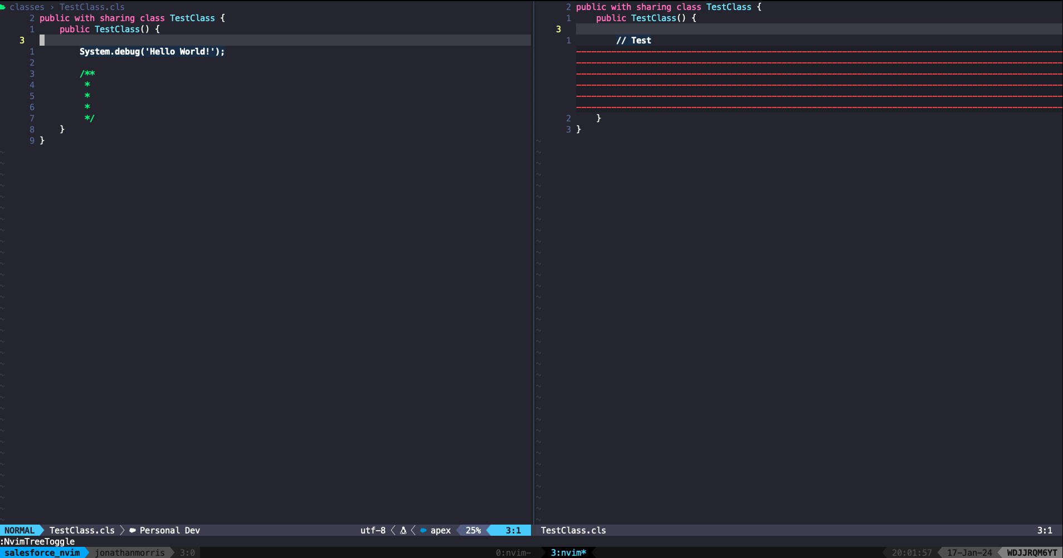Image resolution: width=1063 pixels, height=558 pixels.
Task: Click the folder icon in the breadcrumb
Action: pos(2,7)
